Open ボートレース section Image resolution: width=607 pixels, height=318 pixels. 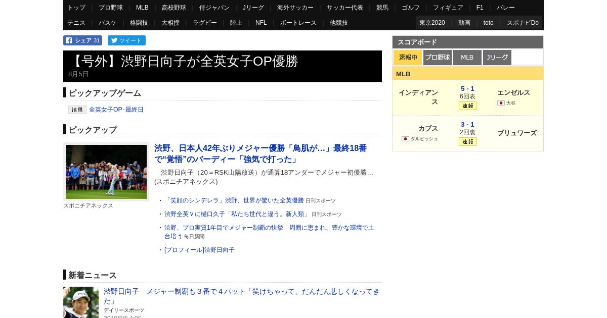[298, 23]
